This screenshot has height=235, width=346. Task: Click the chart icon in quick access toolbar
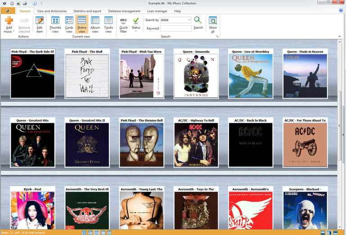18,3
